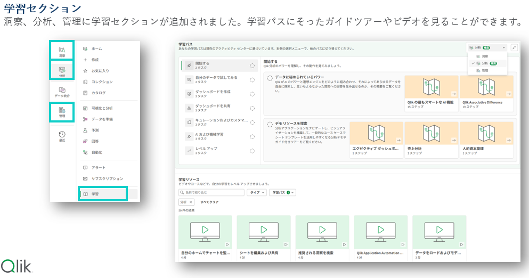
Task: Click the arrow icon on 人的資本管理 card
Action: coord(509,141)
